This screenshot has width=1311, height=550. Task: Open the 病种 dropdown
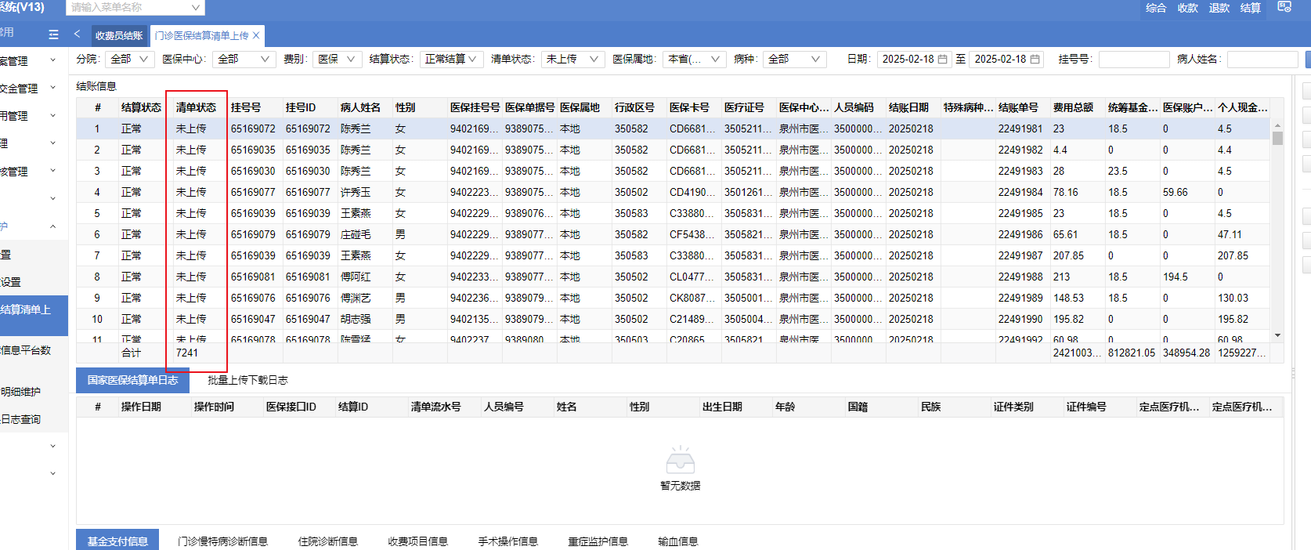(795, 60)
